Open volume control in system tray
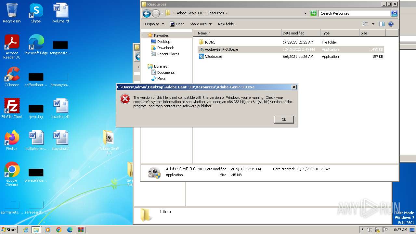 [370, 230]
